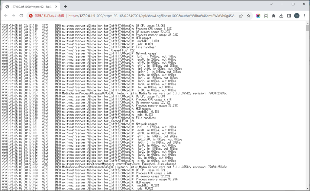Open the profile avatar menu
This screenshot has height=191, width=310.
click(x=297, y=16)
